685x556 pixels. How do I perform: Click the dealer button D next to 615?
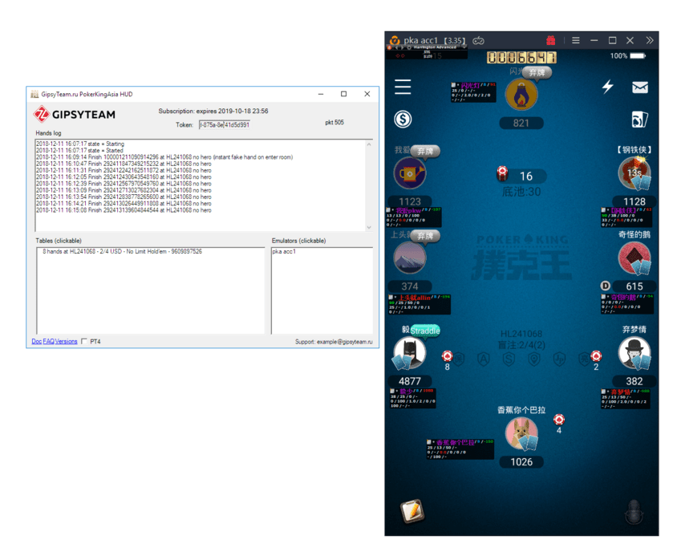tap(605, 286)
